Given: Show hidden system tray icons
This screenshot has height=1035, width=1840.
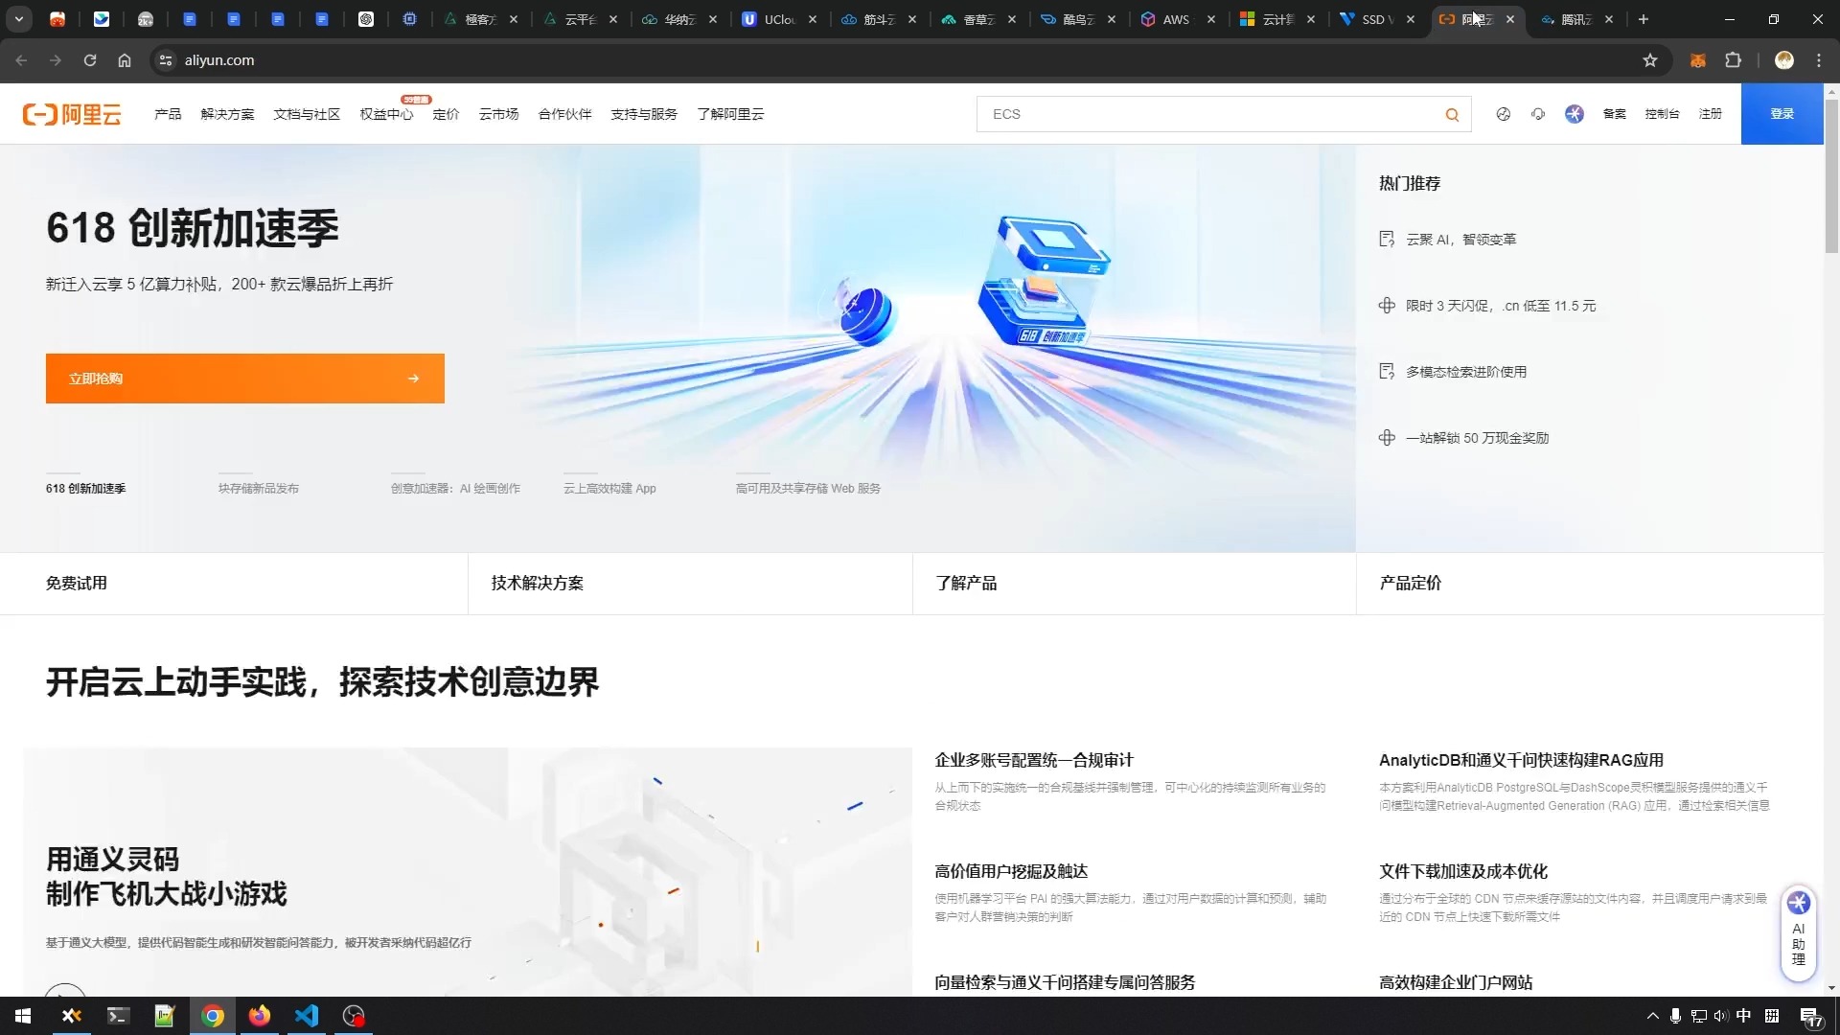Looking at the screenshot, I should (1652, 1016).
